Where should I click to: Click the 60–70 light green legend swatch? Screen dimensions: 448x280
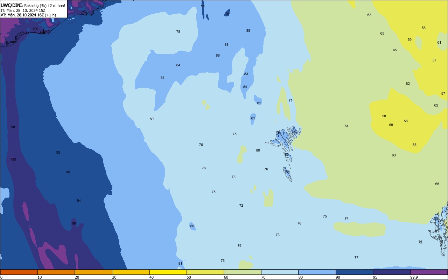243,272
